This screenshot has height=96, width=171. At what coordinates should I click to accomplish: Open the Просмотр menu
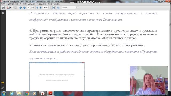pyautogui.click(x=23, y=4)
